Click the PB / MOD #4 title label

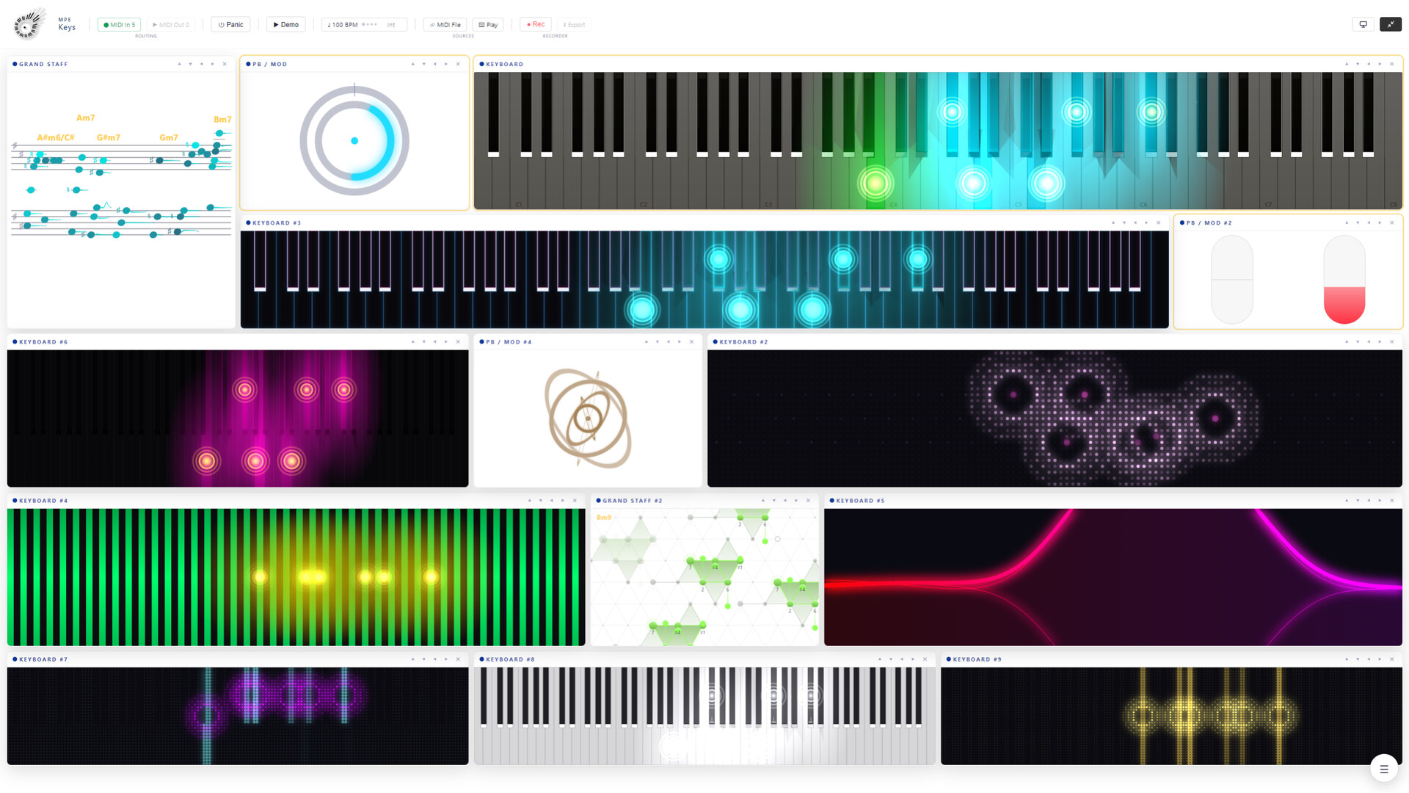[508, 341]
